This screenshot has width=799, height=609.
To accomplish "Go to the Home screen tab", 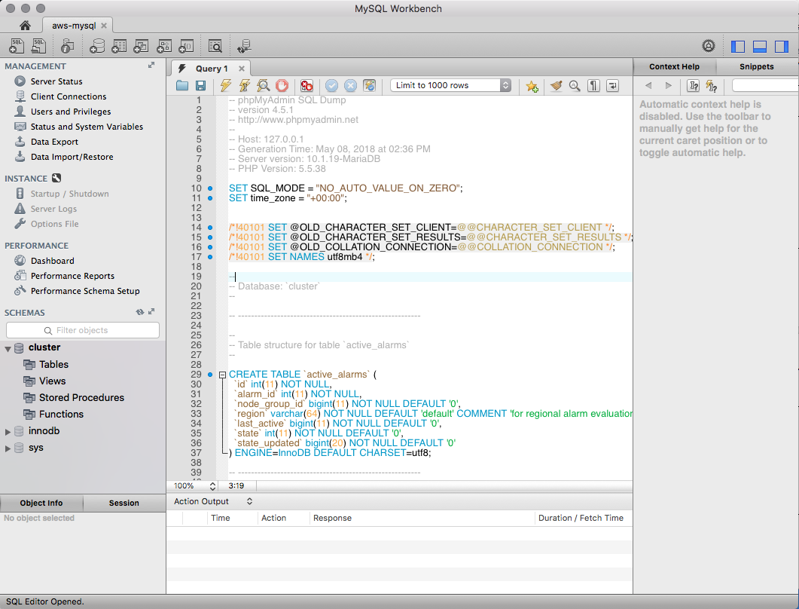I will (x=25, y=25).
